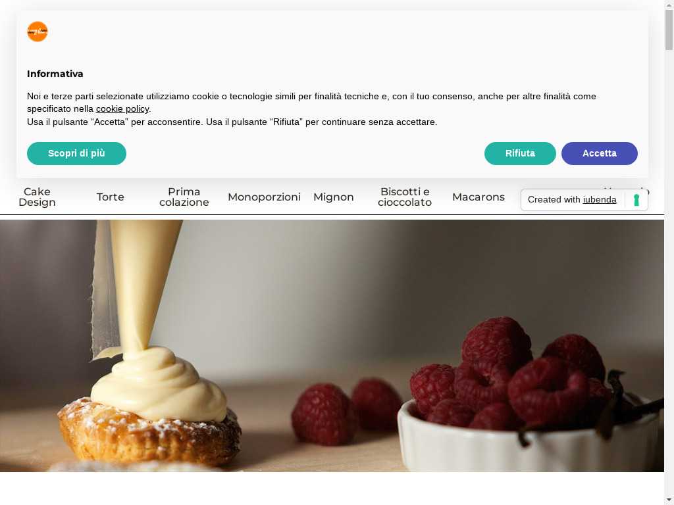Viewport: 674px width, 505px height.
Task: Click the Created with iubenda badge
Action: [x=584, y=200]
